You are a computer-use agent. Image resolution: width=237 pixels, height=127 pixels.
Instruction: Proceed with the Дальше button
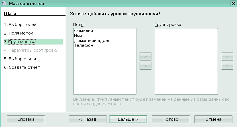coord(128,119)
